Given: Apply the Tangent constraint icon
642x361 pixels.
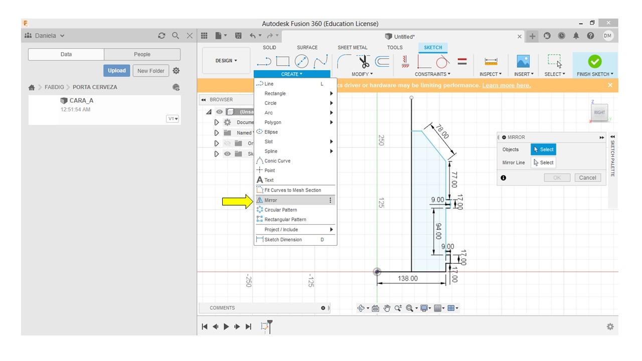Looking at the screenshot, I should pyautogui.click(x=442, y=61).
